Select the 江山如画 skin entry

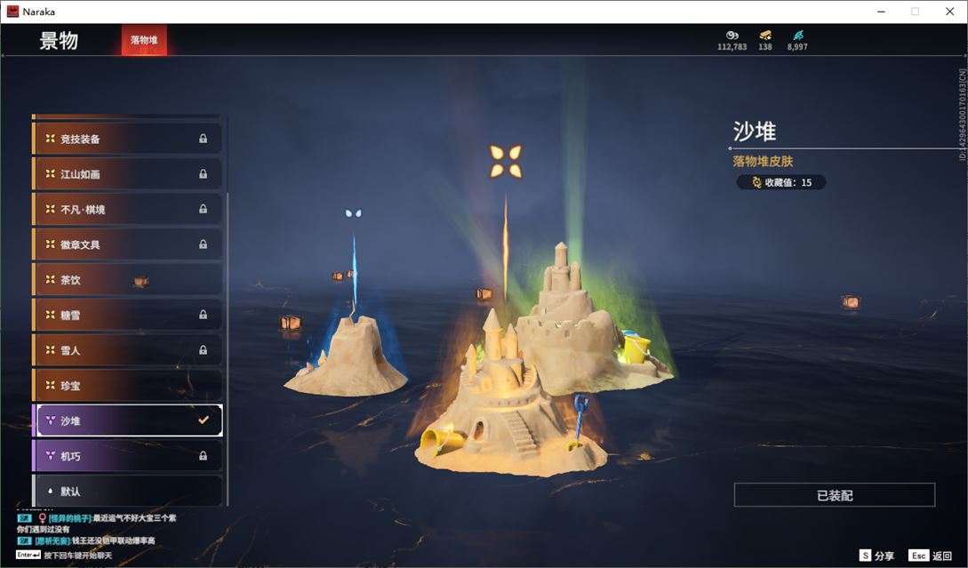(127, 174)
